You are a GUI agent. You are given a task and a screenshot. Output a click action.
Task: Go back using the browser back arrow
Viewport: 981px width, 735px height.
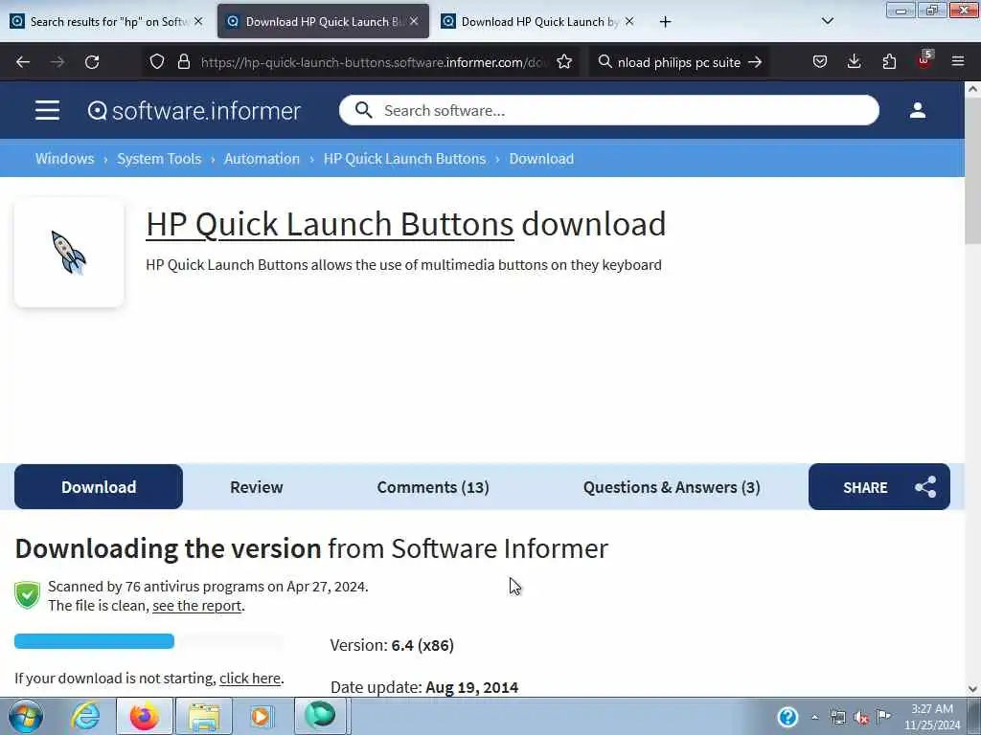coord(23,62)
